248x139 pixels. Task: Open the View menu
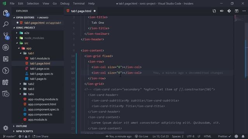(46, 3)
